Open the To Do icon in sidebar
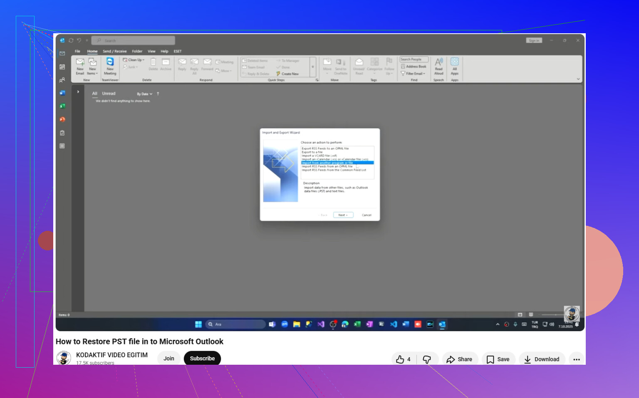The height and width of the screenshot is (398, 639). [62, 133]
